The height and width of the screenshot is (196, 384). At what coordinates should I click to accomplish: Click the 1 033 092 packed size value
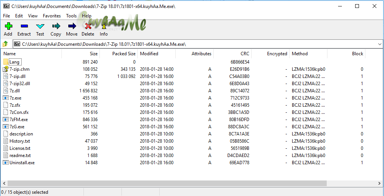point(126,76)
